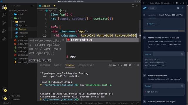
Task: Switch to the PROBLEMS panel tab
Action: click(45, 65)
